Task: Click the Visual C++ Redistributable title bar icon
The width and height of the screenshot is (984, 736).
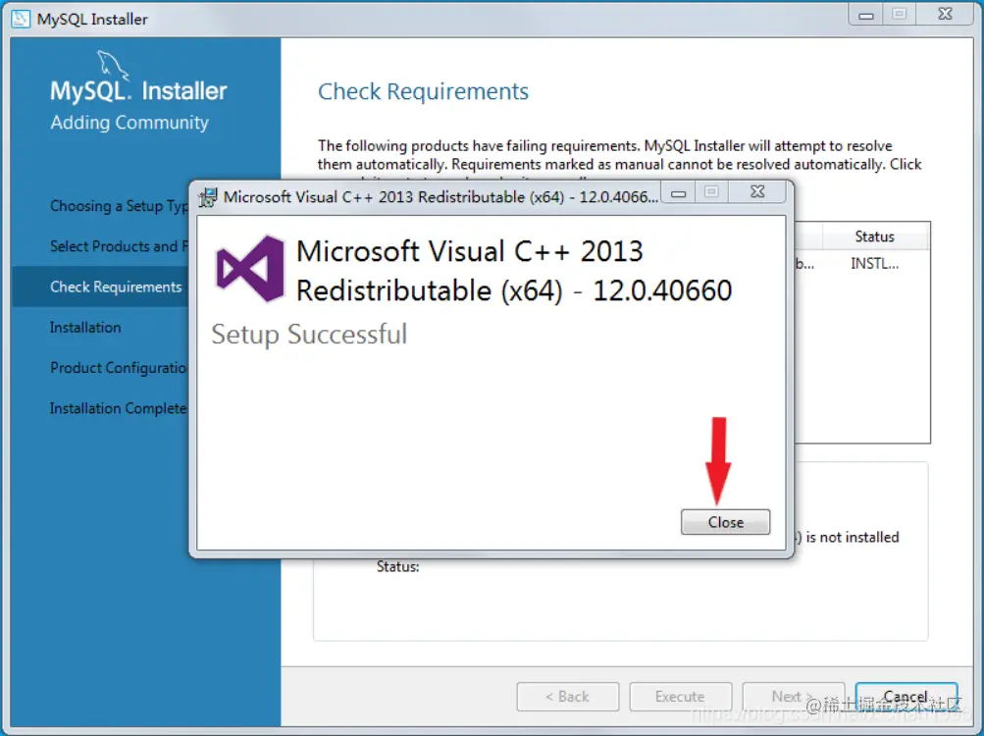Action: click(208, 197)
